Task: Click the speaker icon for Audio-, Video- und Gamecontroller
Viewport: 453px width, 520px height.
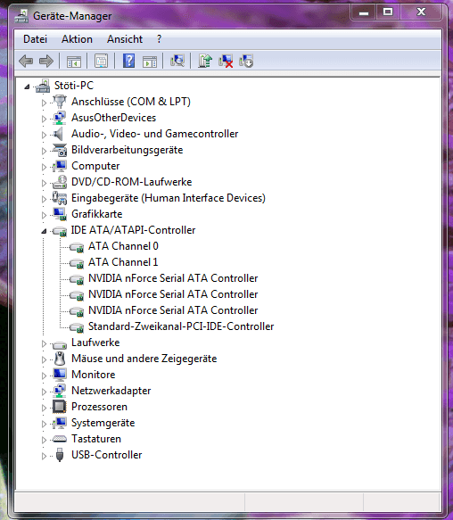Action: click(58, 134)
